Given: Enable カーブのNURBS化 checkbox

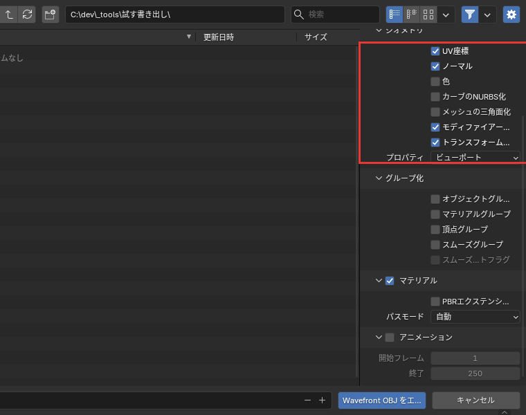Looking at the screenshot, I should (x=435, y=97).
